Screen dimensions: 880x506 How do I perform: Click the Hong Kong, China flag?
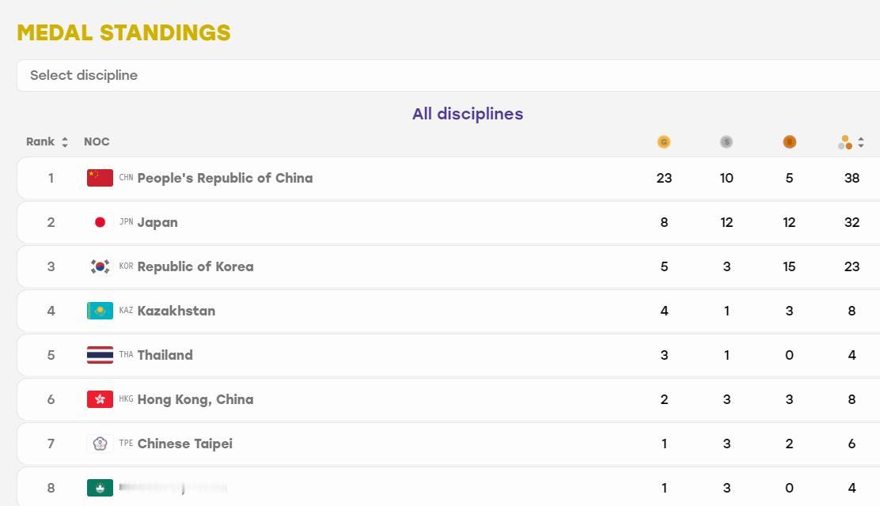point(100,399)
